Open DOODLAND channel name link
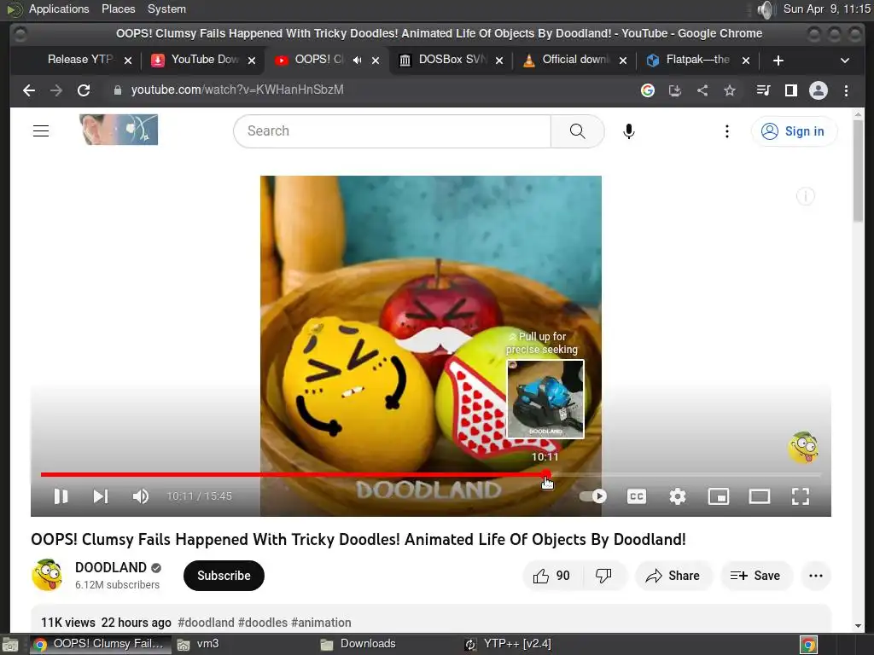This screenshot has width=874, height=655. [111, 567]
